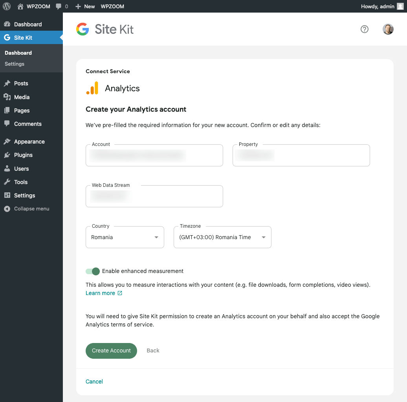Click the Users person icon
407x402 pixels.
(7, 168)
